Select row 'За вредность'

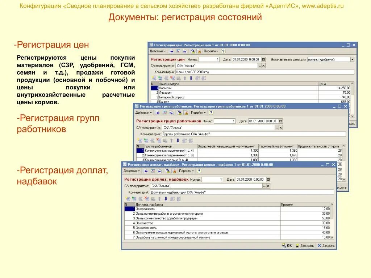(227, 209)
